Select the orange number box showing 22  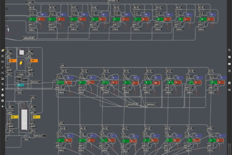click(12, 61)
